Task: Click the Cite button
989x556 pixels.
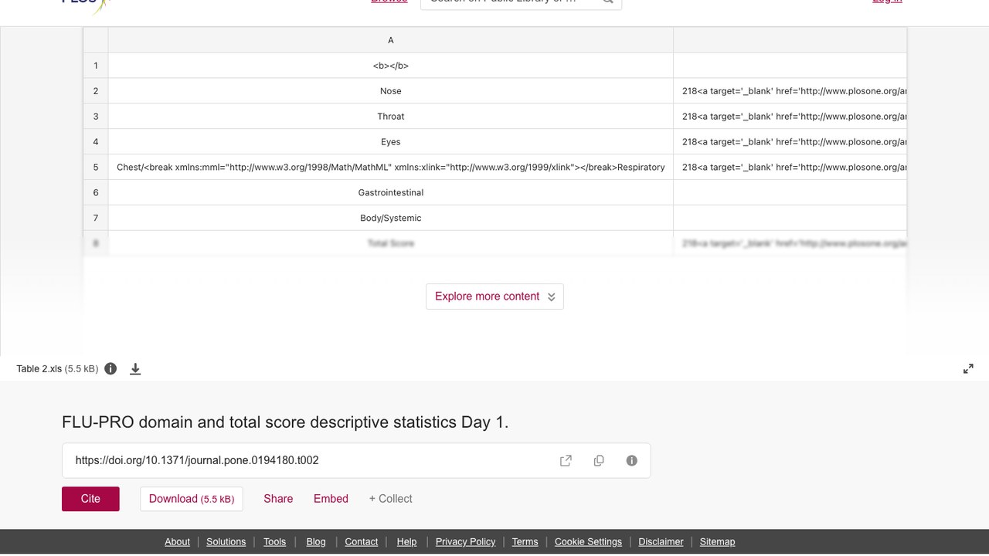Action: click(x=90, y=499)
